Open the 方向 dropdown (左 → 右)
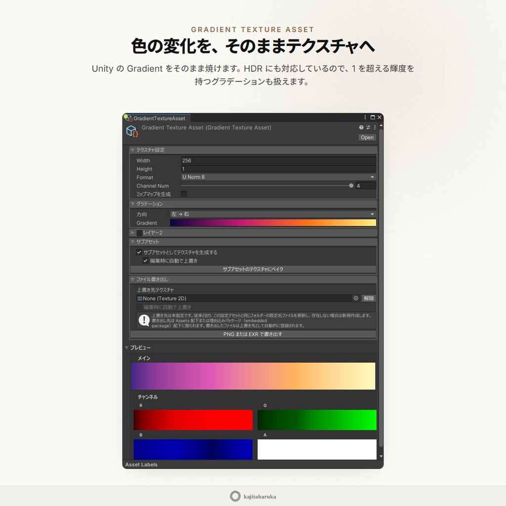The image size is (506, 506). (x=273, y=214)
